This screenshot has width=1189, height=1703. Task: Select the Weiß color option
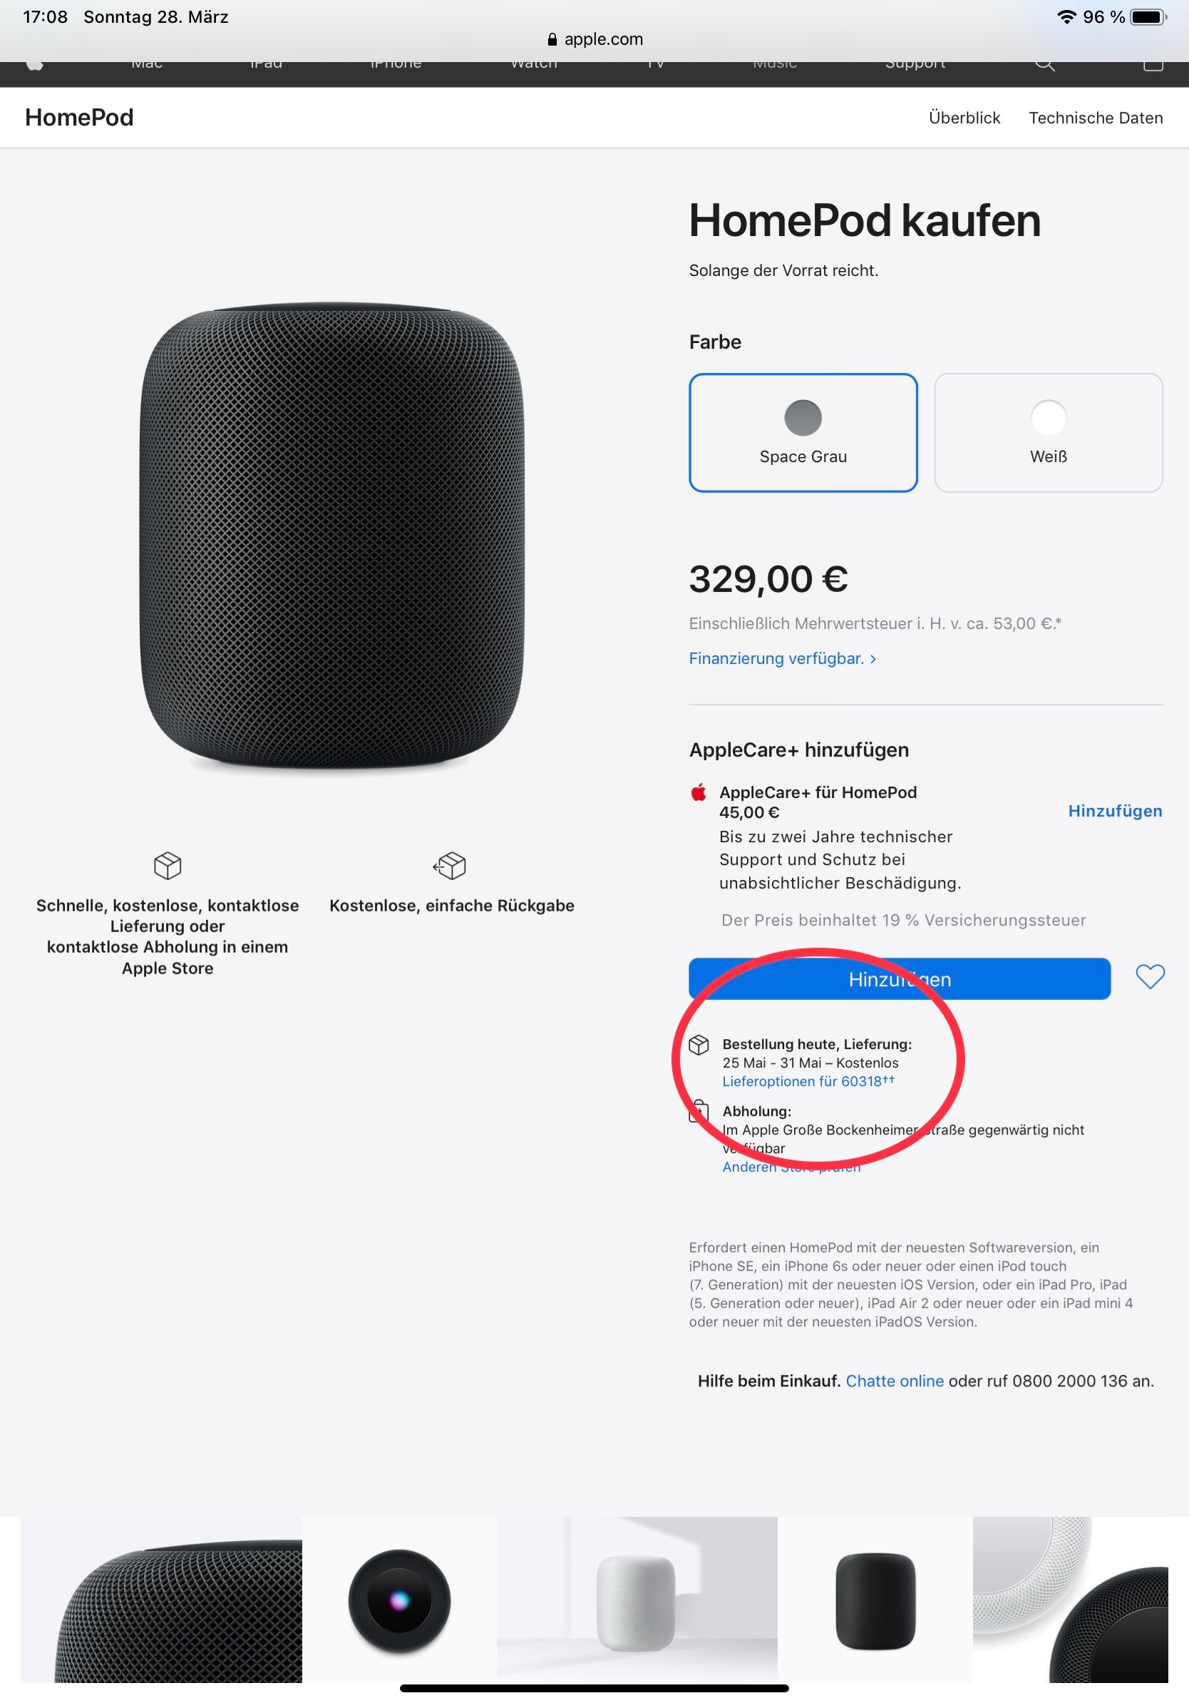(x=1048, y=432)
